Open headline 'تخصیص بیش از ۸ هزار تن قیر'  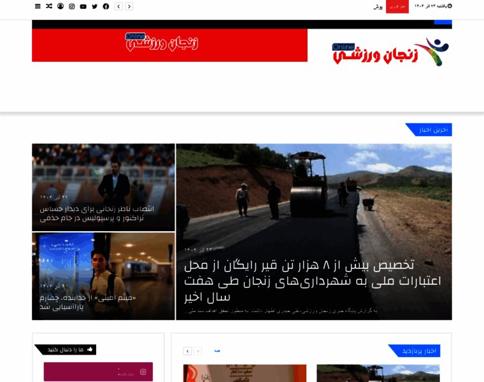coord(312,281)
